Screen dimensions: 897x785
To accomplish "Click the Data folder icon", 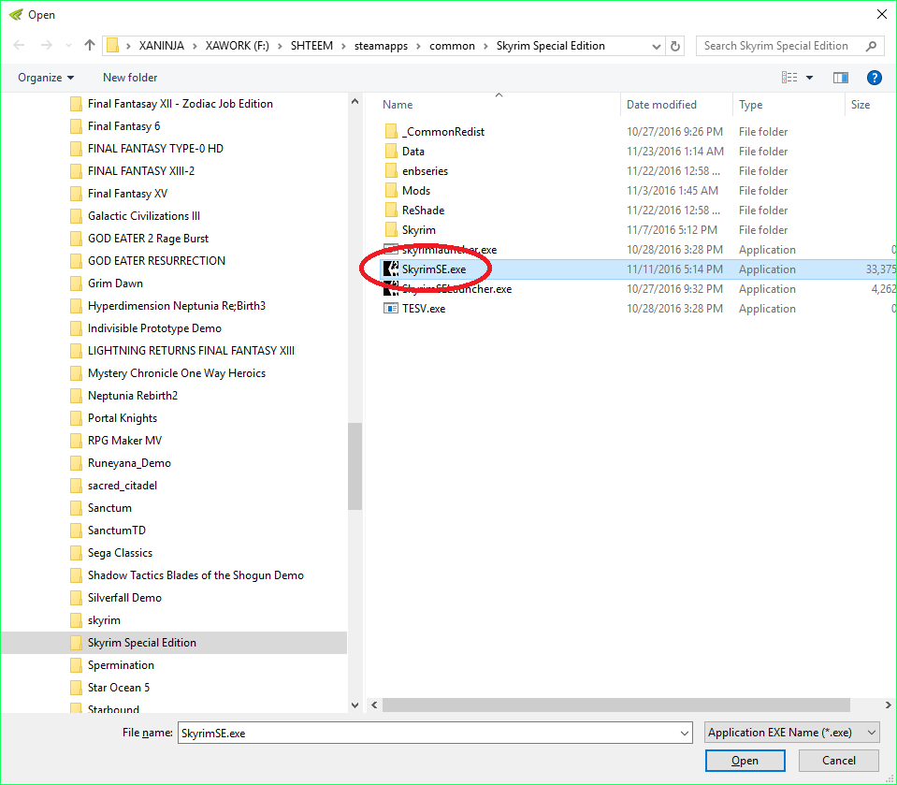I will tap(391, 151).
